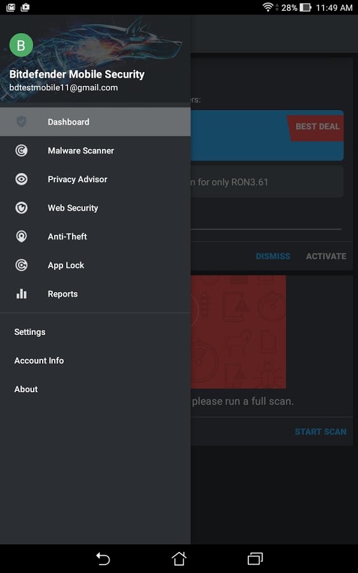Image resolution: width=358 pixels, height=573 pixels.
Task: Tap the Reports bar chart icon
Action: point(21,294)
